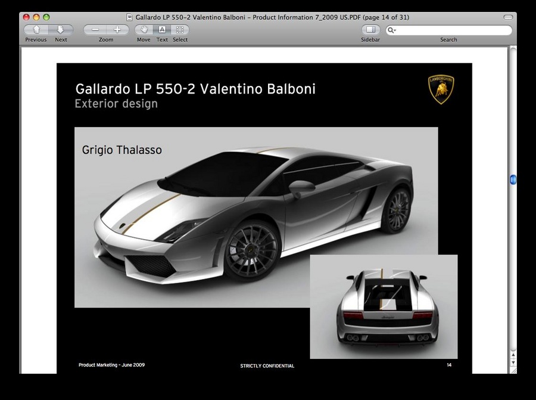This screenshot has width=536, height=400.
Task: Click the window resize grip corner
Action: point(513,370)
